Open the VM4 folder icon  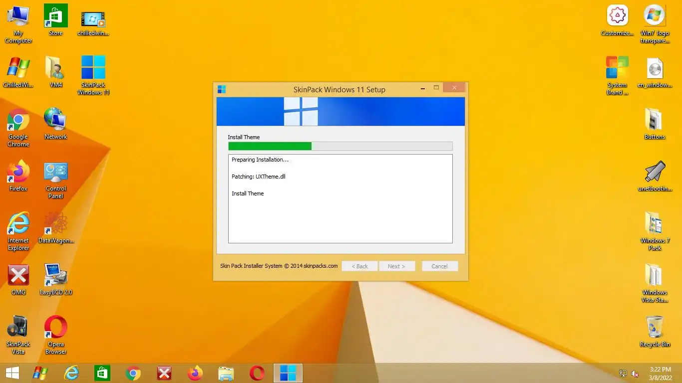coord(55,72)
